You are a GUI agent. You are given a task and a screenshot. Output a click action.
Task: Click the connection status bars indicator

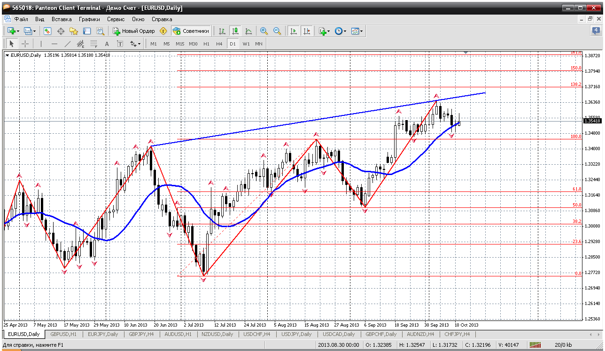[x=535, y=345]
